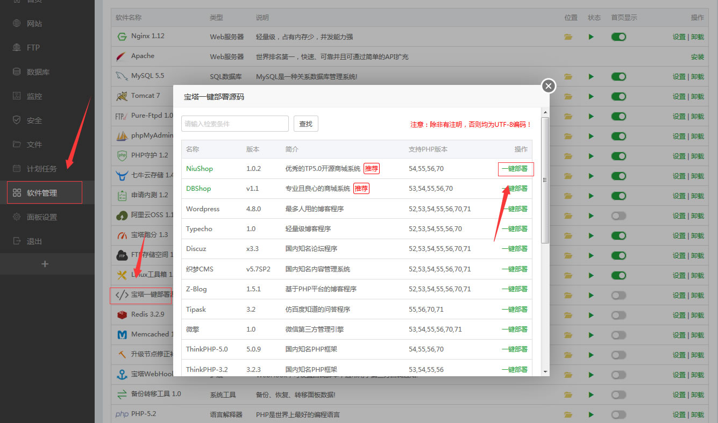Click 一键部署 for Typecho
This screenshot has width=718, height=423.
tap(515, 228)
